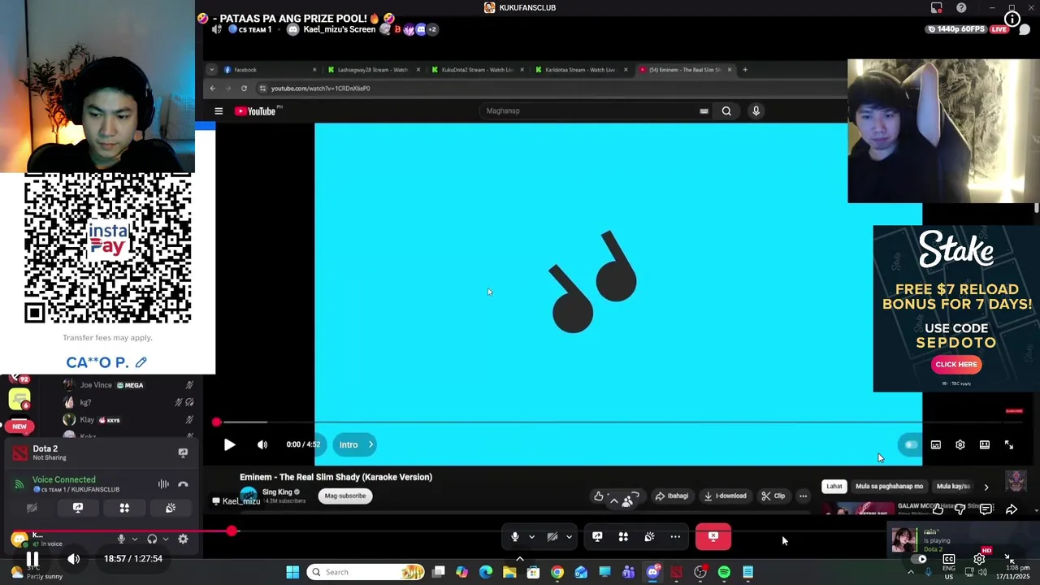
Task: Toggle YouTube autoplay switch
Action: (911, 444)
